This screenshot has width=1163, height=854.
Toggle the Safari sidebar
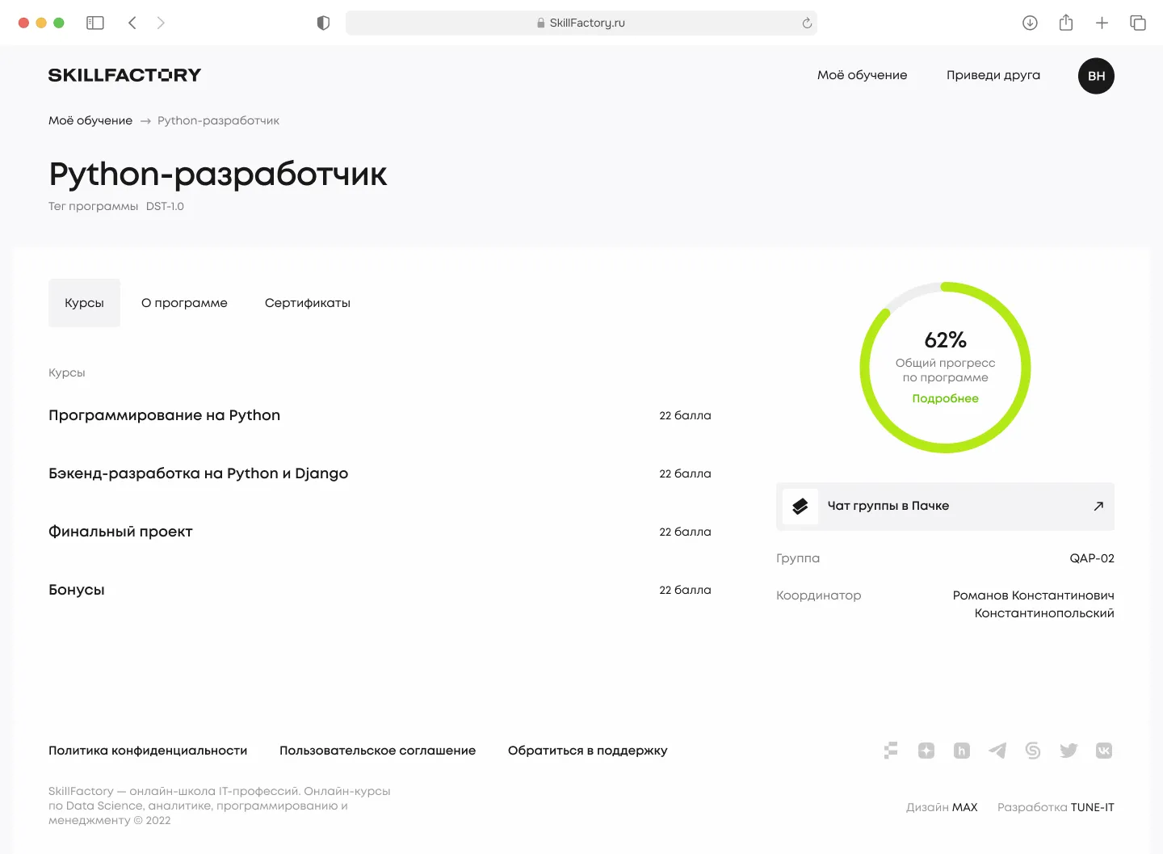point(95,23)
